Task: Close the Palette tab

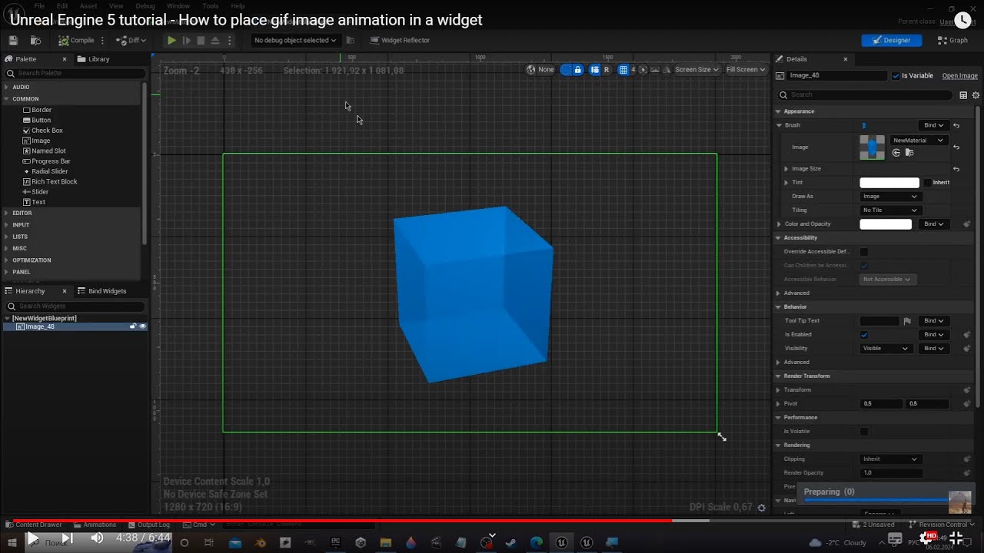Action: (65, 59)
